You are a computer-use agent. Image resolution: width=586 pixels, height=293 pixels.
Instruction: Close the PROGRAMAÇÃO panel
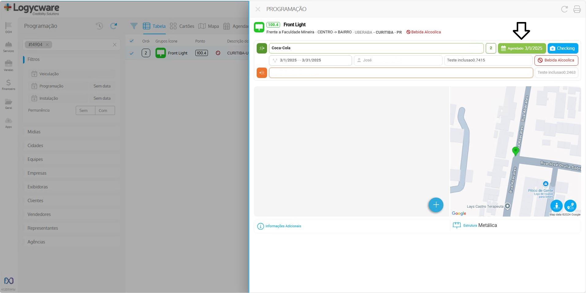258,9
